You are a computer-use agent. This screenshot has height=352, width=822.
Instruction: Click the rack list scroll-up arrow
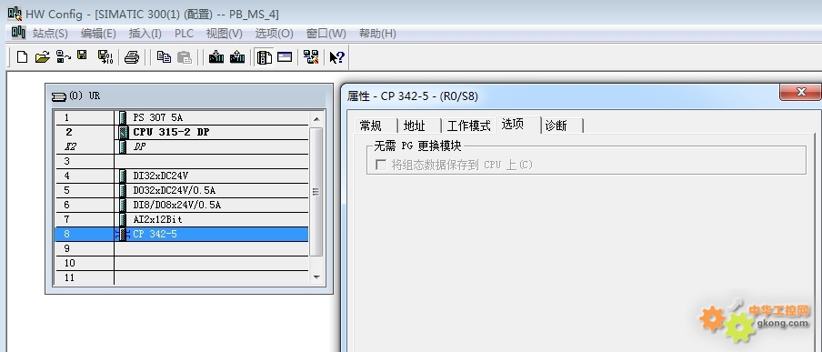[x=316, y=118]
